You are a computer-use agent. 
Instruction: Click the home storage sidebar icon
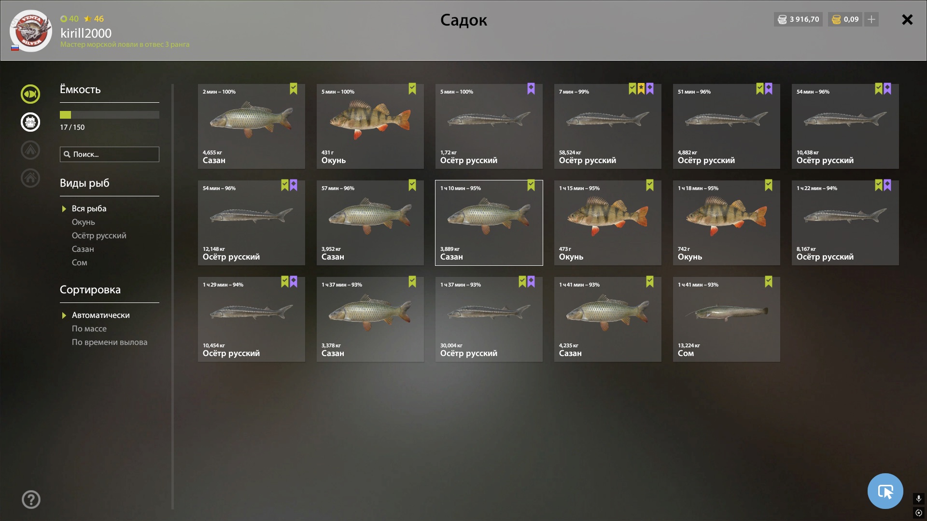(x=30, y=178)
